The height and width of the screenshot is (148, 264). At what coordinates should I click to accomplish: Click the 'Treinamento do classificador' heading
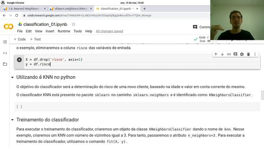[47, 120]
